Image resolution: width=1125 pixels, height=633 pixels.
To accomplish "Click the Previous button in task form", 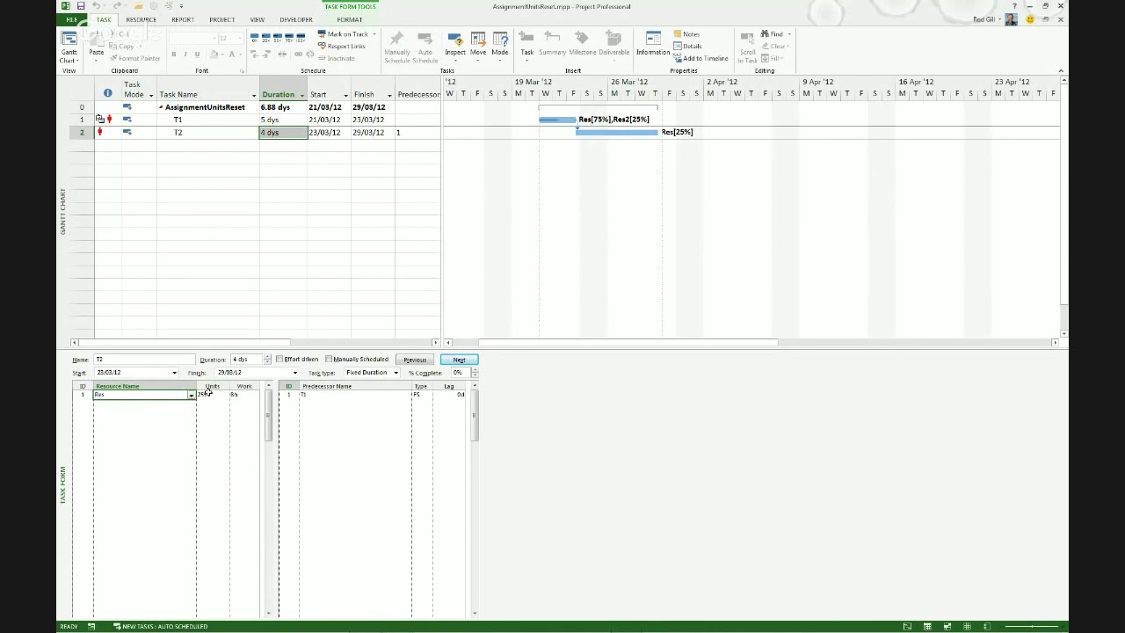I will point(415,360).
